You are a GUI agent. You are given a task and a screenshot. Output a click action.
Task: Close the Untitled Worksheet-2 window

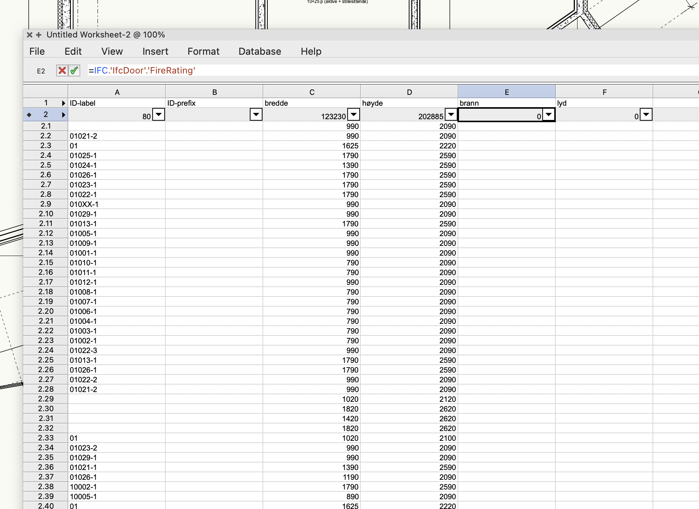coord(30,35)
